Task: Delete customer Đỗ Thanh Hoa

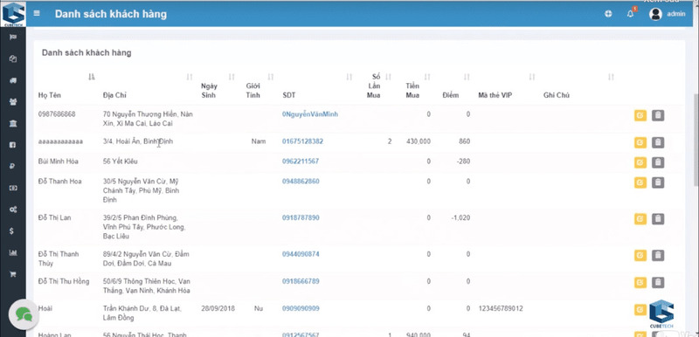Action: click(658, 182)
